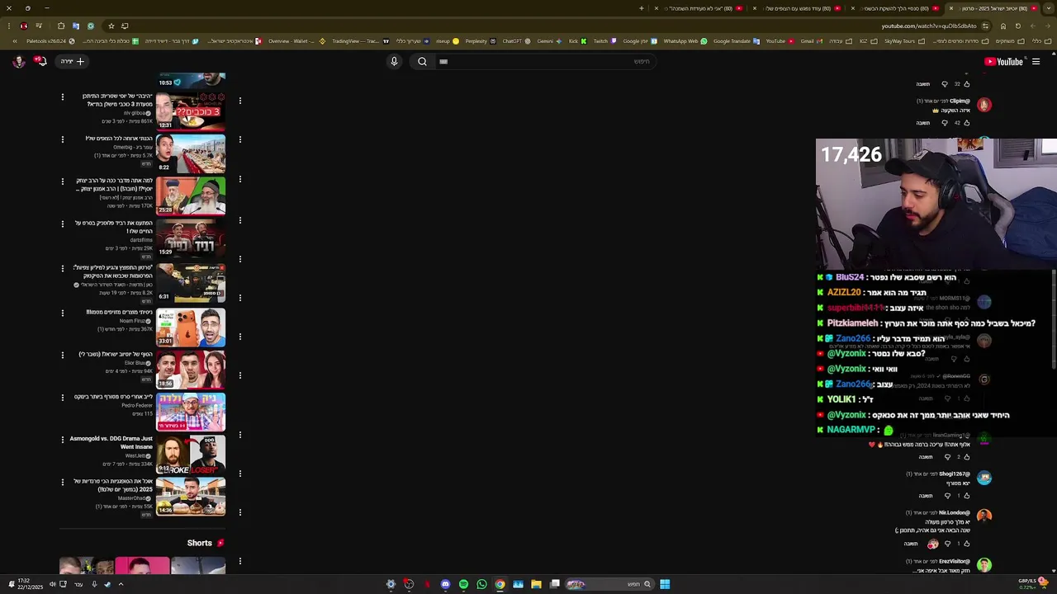Like the comment with 32 likes

pyautogui.click(x=966, y=84)
